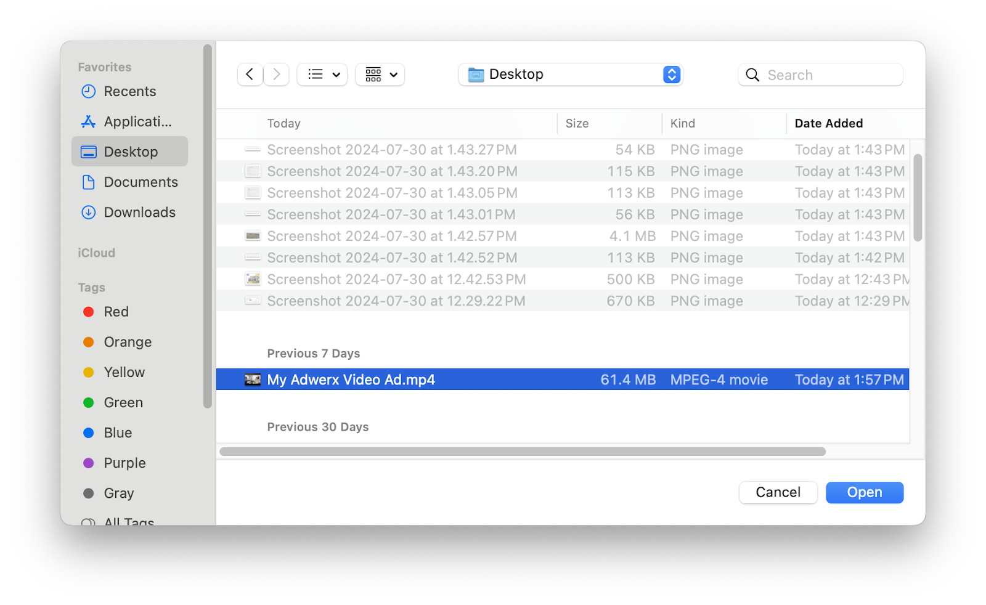Click thumbnail of Screenshot at 12.42.53 PM

[x=253, y=279]
